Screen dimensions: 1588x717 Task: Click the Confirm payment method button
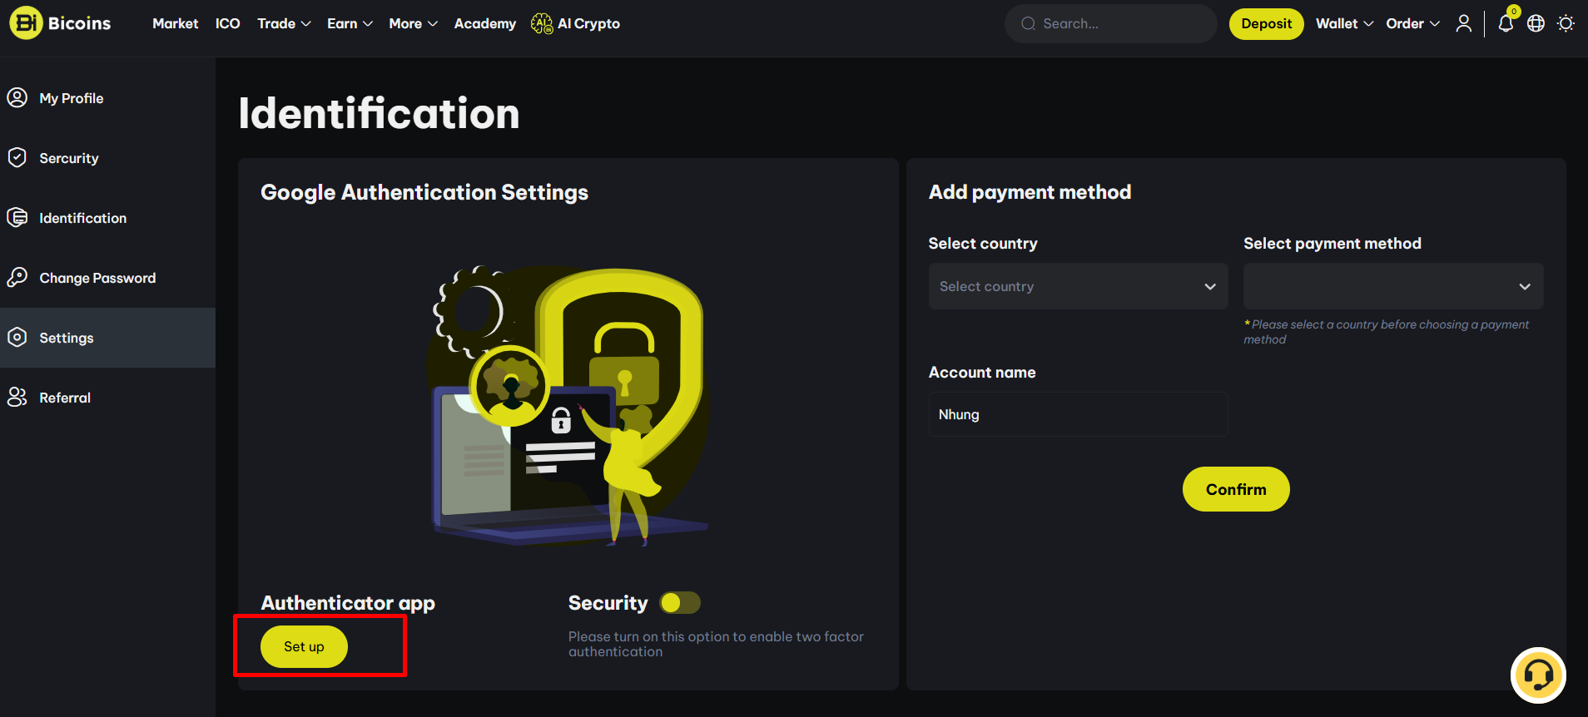(x=1236, y=489)
